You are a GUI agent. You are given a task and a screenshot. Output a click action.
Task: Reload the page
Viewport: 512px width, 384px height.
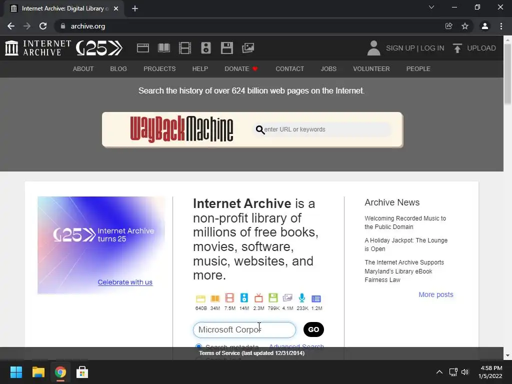pyautogui.click(x=43, y=26)
